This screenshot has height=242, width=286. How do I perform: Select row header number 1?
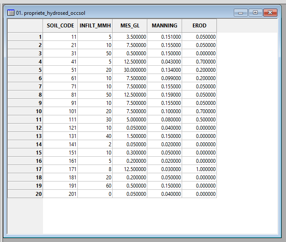[25, 37]
